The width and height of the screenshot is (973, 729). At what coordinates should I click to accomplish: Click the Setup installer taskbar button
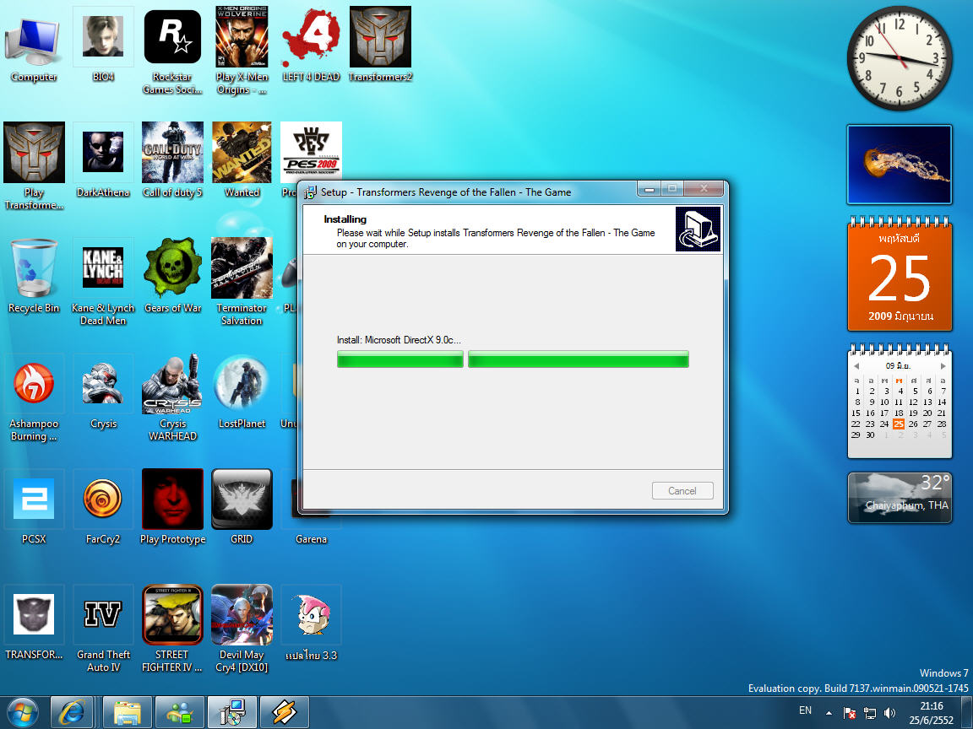232,712
